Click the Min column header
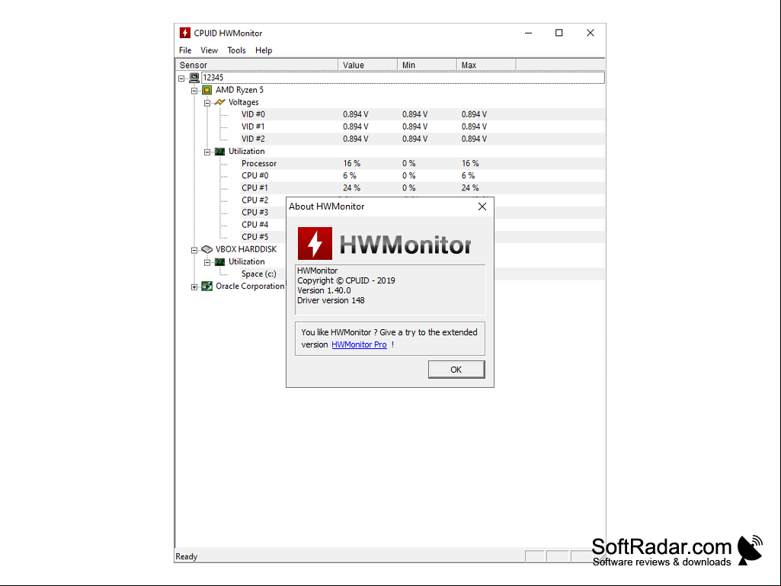Viewport: 781px width, 586px height. pos(427,65)
